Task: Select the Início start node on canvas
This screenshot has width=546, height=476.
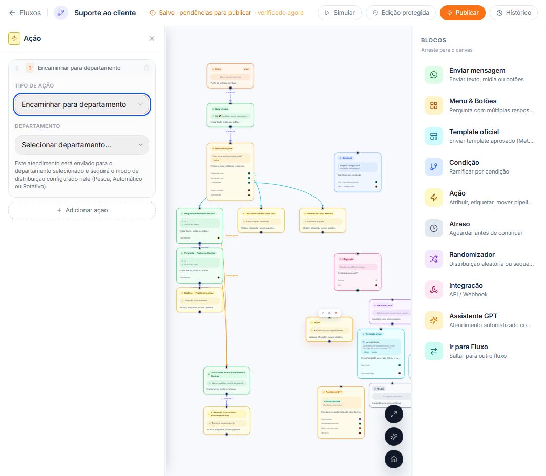Action: tap(230, 76)
